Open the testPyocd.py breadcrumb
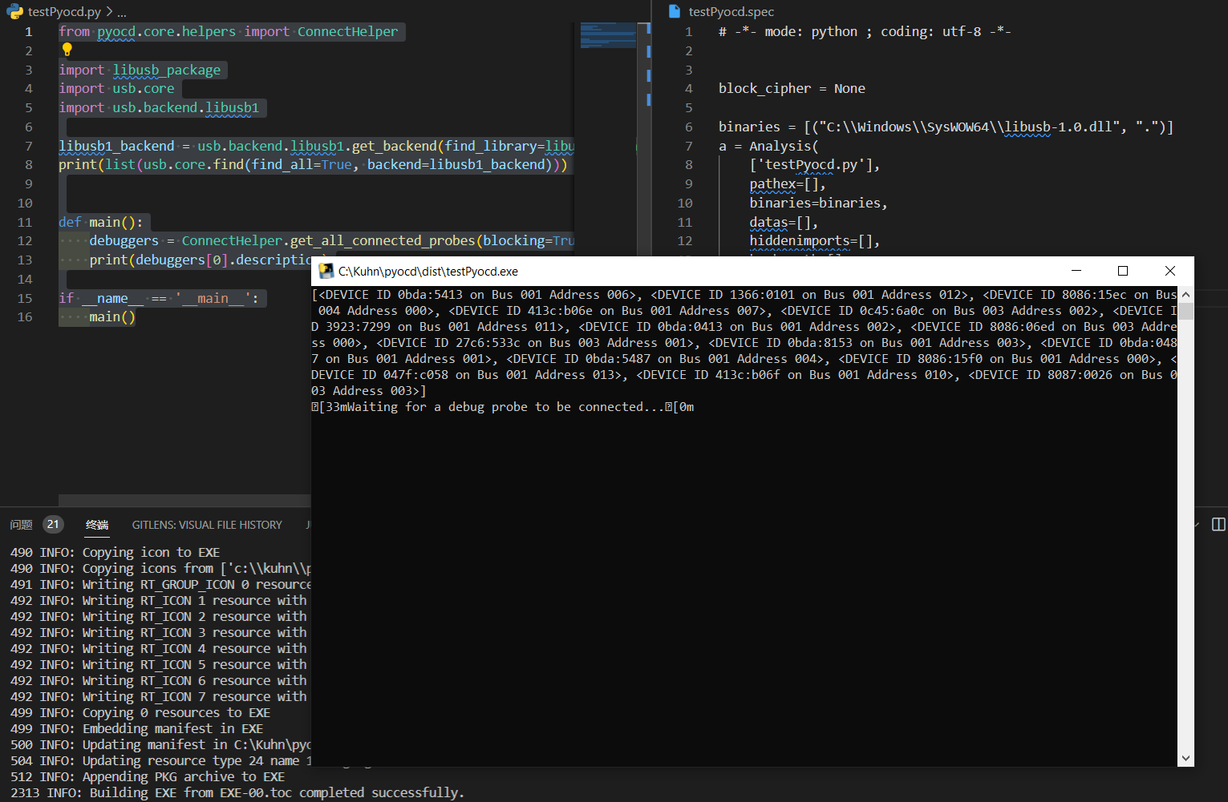The height and width of the screenshot is (802, 1228). click(x=64, y=12)
